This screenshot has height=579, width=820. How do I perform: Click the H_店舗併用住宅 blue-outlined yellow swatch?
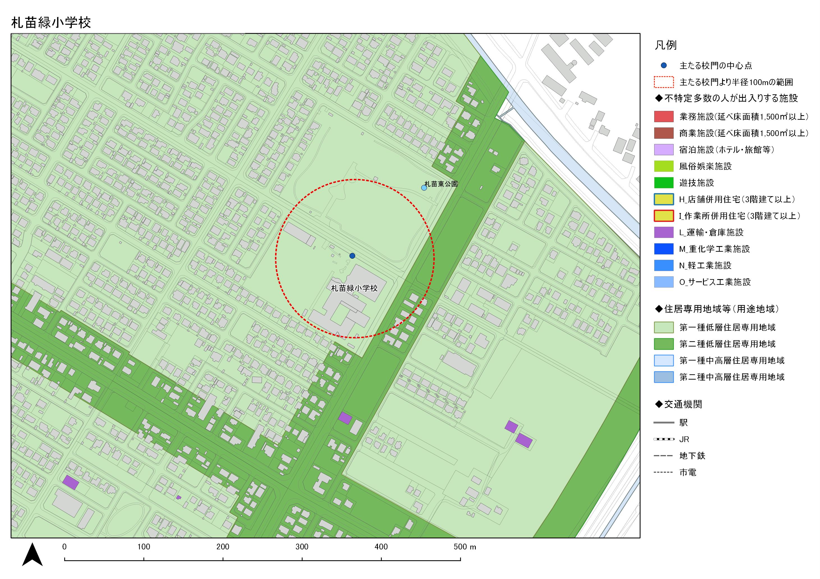(x=663, y=199)
